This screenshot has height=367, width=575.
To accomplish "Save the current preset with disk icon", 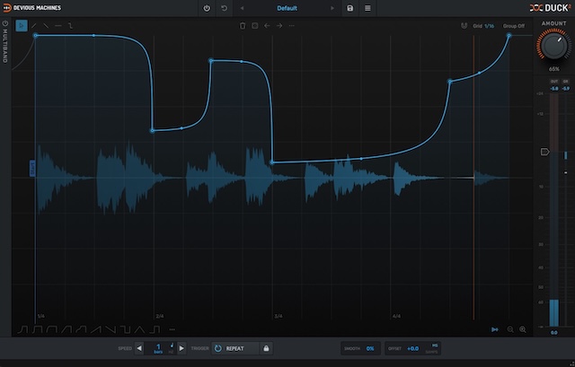I will [x=350, y=8].
